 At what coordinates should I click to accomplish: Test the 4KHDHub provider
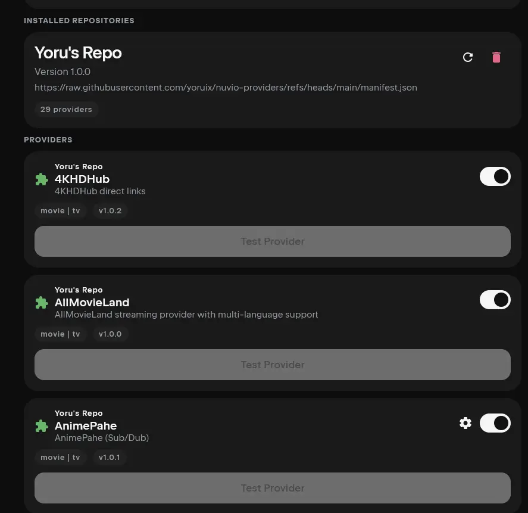(x=273, y=241)
